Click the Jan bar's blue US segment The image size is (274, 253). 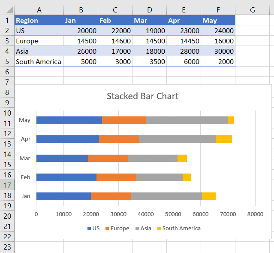[63, 196]
